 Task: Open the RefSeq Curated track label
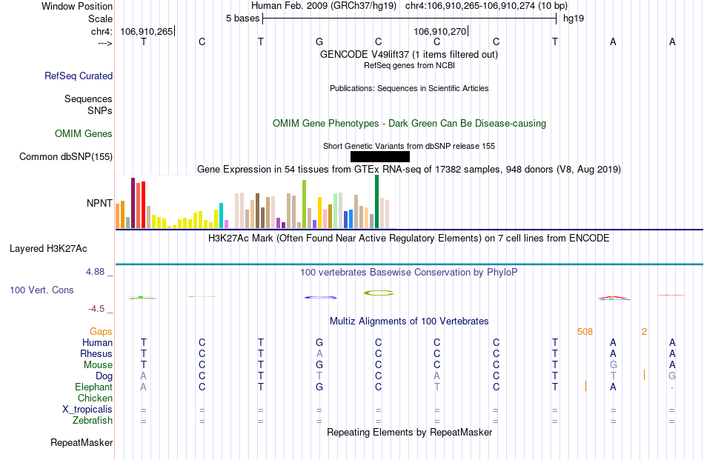coord(79,76)
